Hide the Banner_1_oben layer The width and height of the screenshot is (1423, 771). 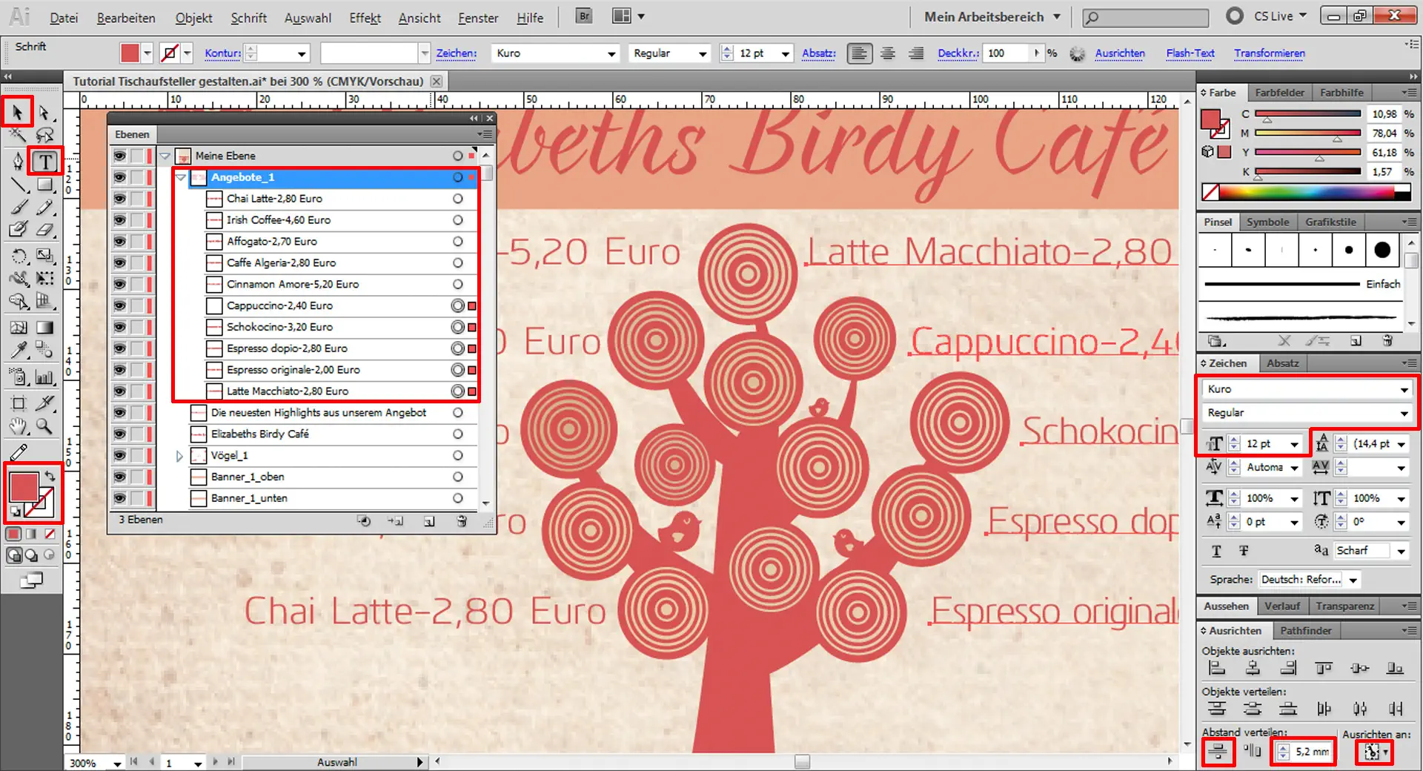pyautogui.click(x=119, y=477)
